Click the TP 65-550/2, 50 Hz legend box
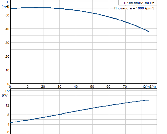 138,3
